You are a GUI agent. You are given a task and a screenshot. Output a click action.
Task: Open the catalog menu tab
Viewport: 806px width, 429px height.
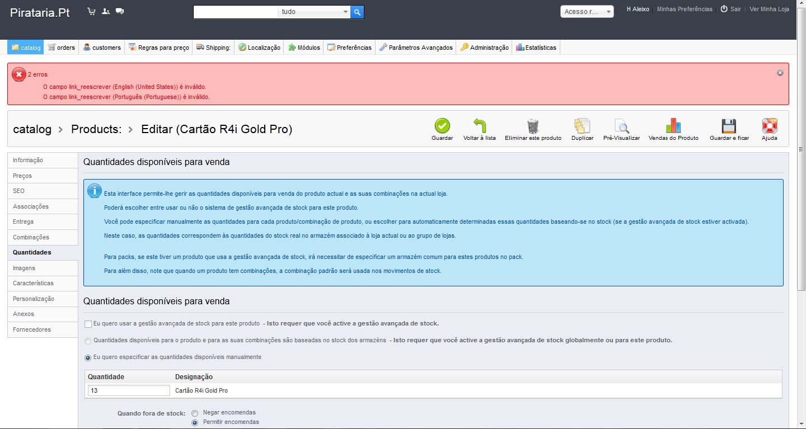pos(26,48)
